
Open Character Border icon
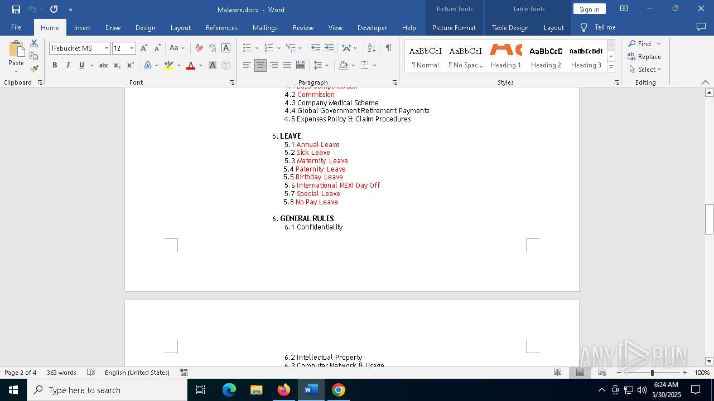tap(226, 48)
